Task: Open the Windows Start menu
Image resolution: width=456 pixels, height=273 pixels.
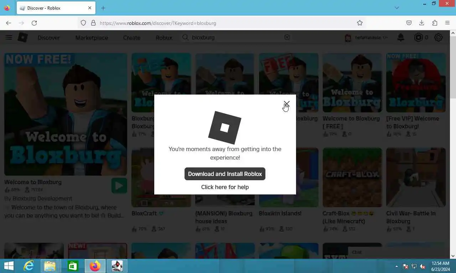Action: point(9,266)
